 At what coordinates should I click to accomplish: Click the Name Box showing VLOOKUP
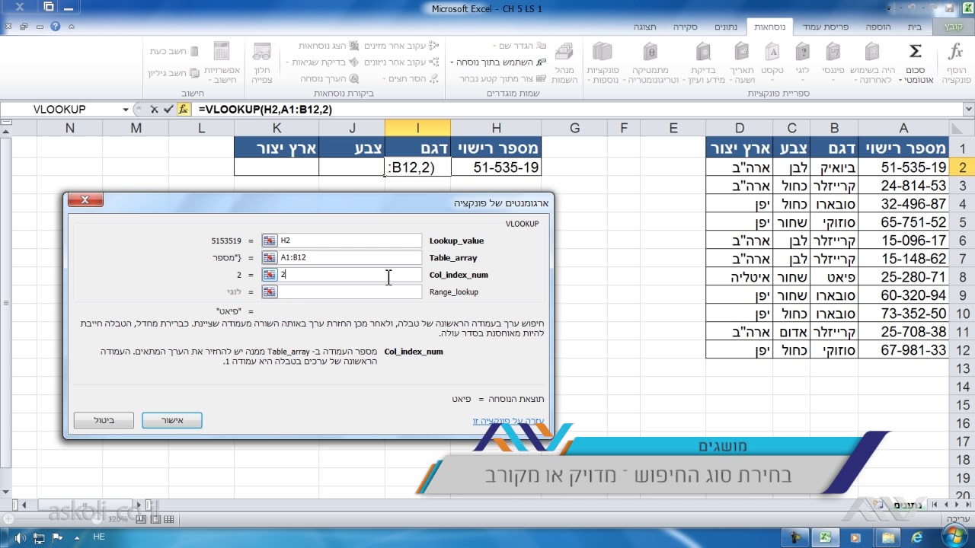[60, 110]
